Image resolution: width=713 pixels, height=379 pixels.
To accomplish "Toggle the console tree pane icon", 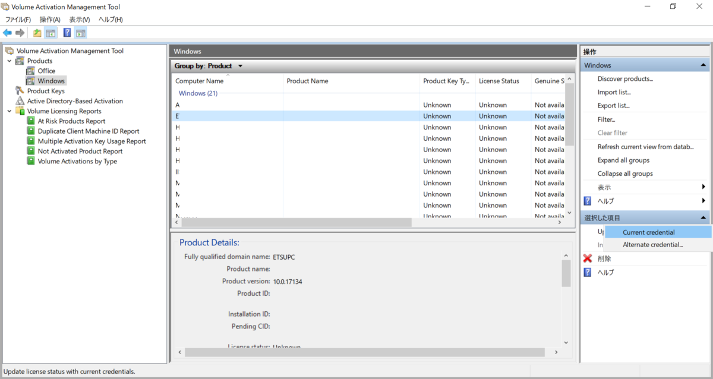I will click(x=51, y=33).
